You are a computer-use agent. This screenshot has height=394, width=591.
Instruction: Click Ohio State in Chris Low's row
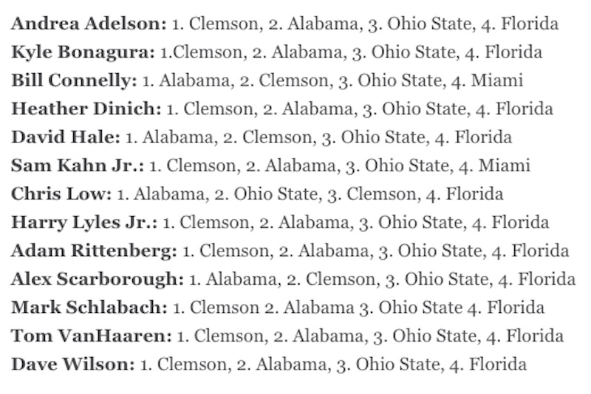[276, 194]
